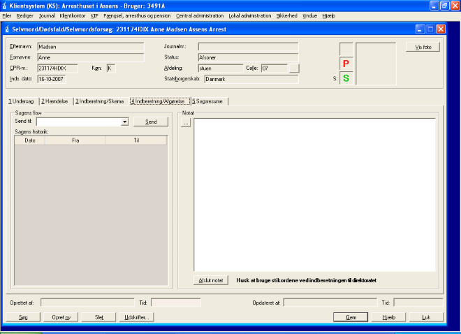This screenshot has width=461, height=334.
Task: Click the red P status indicator
Action: (x=346, y=64)
